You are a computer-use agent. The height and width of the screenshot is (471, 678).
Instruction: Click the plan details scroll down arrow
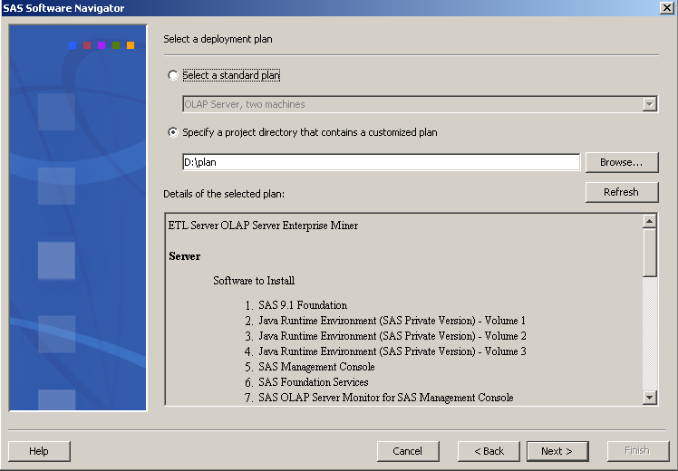[x=650, y=397]
